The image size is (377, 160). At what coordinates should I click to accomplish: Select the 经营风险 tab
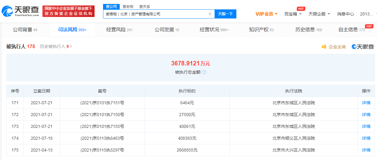(x=119, y=30)
